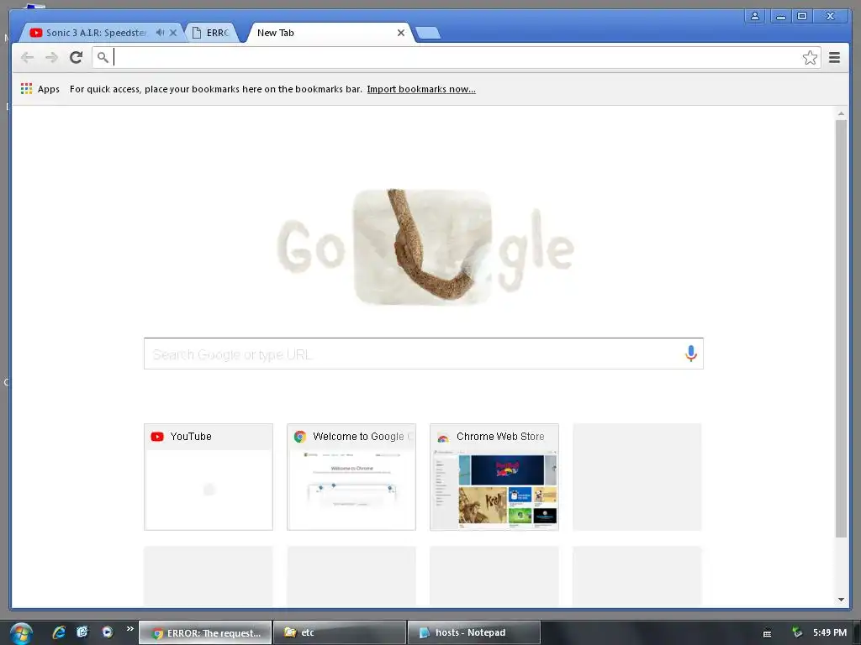Switch to the etc folder taskbar button
The height and width of the screenshot is (645, 861).
tap(340, 632)
